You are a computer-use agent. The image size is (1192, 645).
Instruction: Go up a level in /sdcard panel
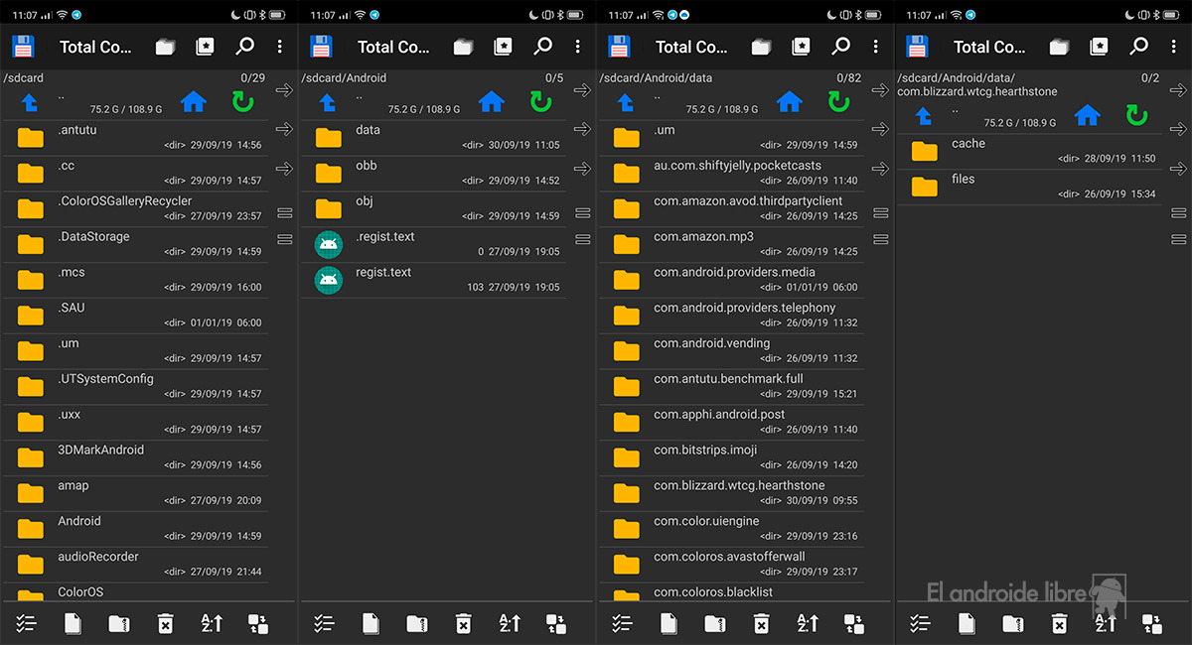coord(29,103)
